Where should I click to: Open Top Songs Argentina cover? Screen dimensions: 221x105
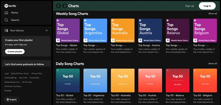point(95,31)
